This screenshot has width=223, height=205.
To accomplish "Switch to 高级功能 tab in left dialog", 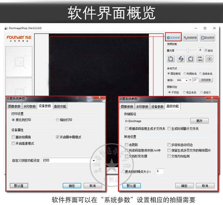I will click(x=60, y=106).
